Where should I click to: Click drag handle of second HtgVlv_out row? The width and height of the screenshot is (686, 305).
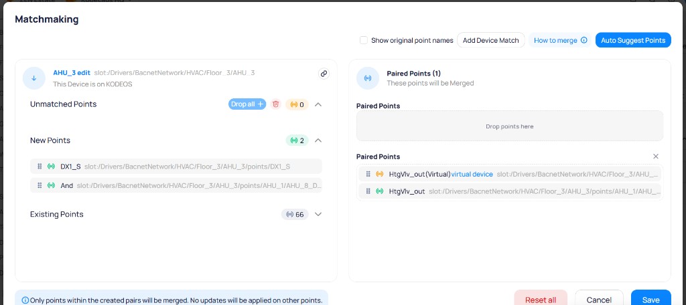coord(368,191)
